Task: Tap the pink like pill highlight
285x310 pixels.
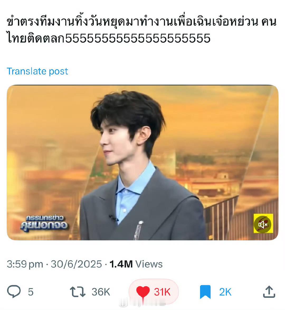Action: [154, 292]
